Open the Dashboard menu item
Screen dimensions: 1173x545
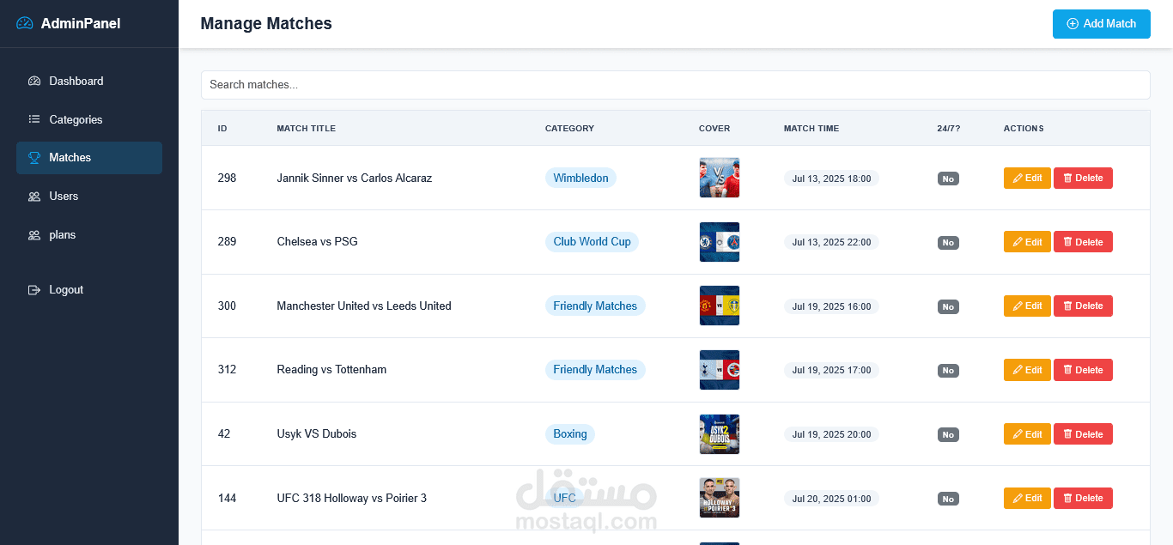pyautogui.click(x=89, y=81)
